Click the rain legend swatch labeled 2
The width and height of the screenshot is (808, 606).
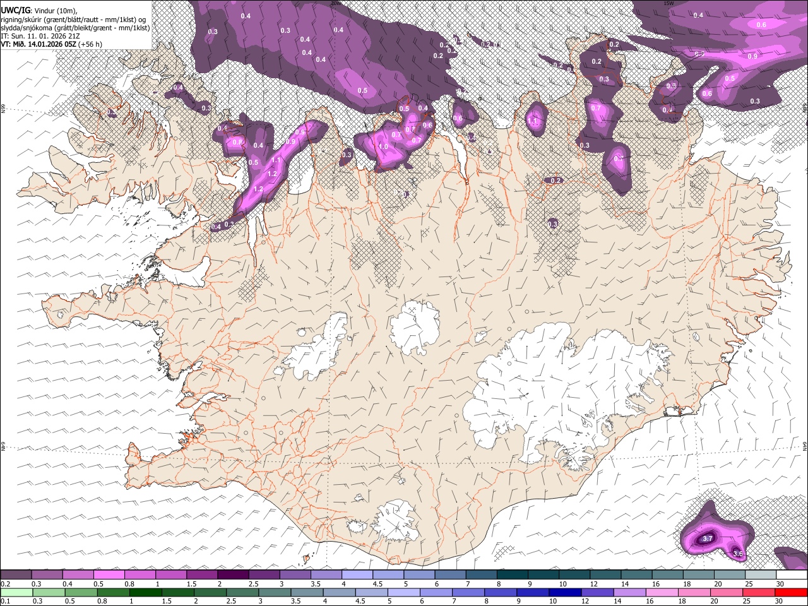210,592
